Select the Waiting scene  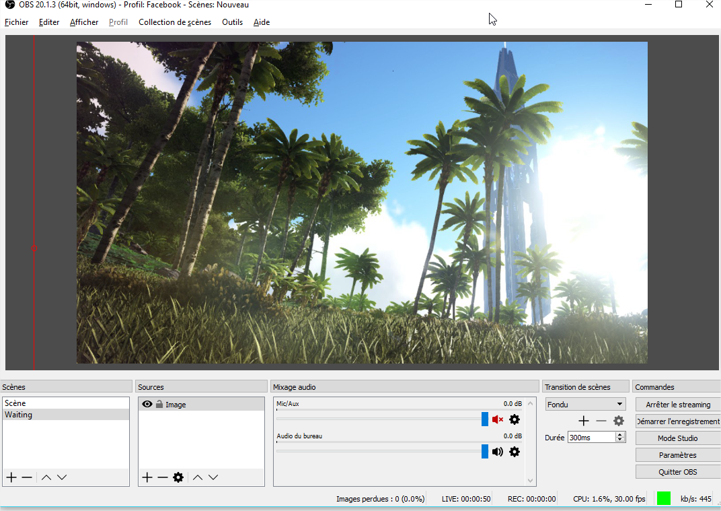pos(65,414)
